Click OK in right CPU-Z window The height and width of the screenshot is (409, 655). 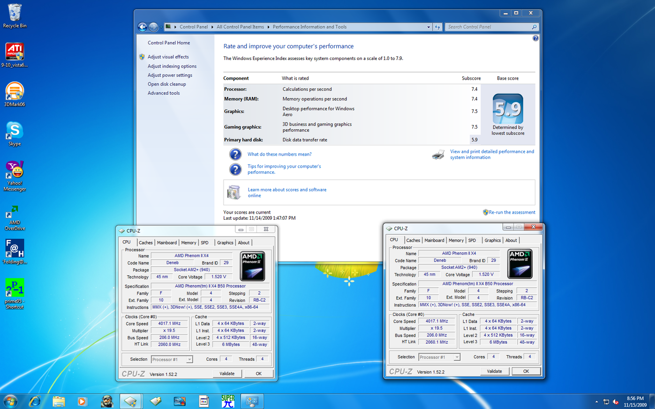(x=526, y=371)
